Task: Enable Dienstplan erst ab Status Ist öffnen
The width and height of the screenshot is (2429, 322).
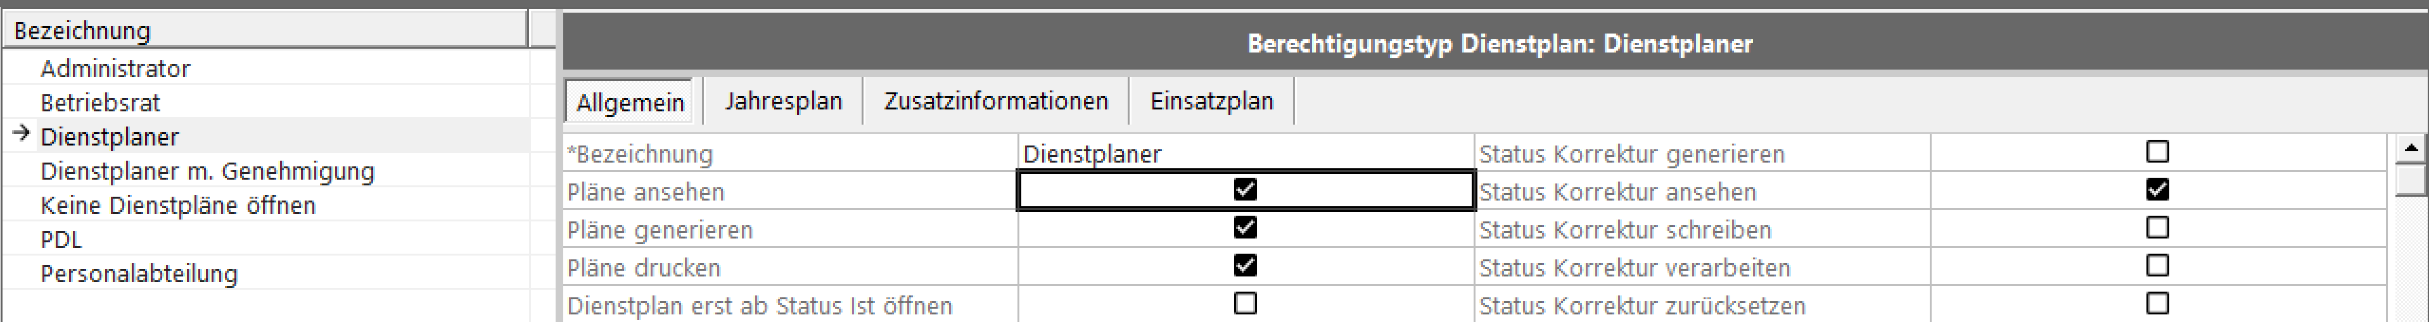Action: tap(1245, 303)
